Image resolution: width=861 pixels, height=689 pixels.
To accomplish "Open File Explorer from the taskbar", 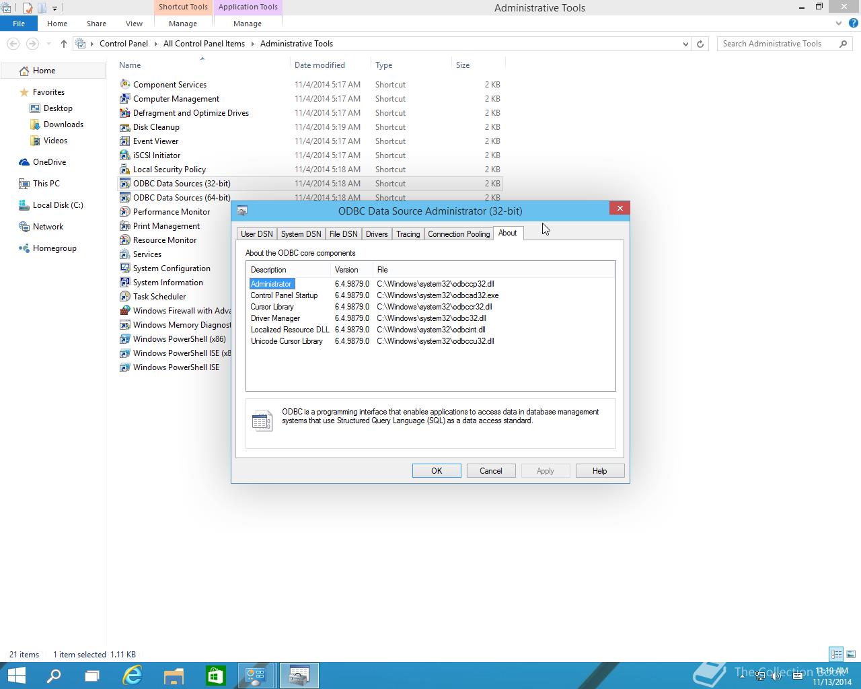I will coord(174,676).
